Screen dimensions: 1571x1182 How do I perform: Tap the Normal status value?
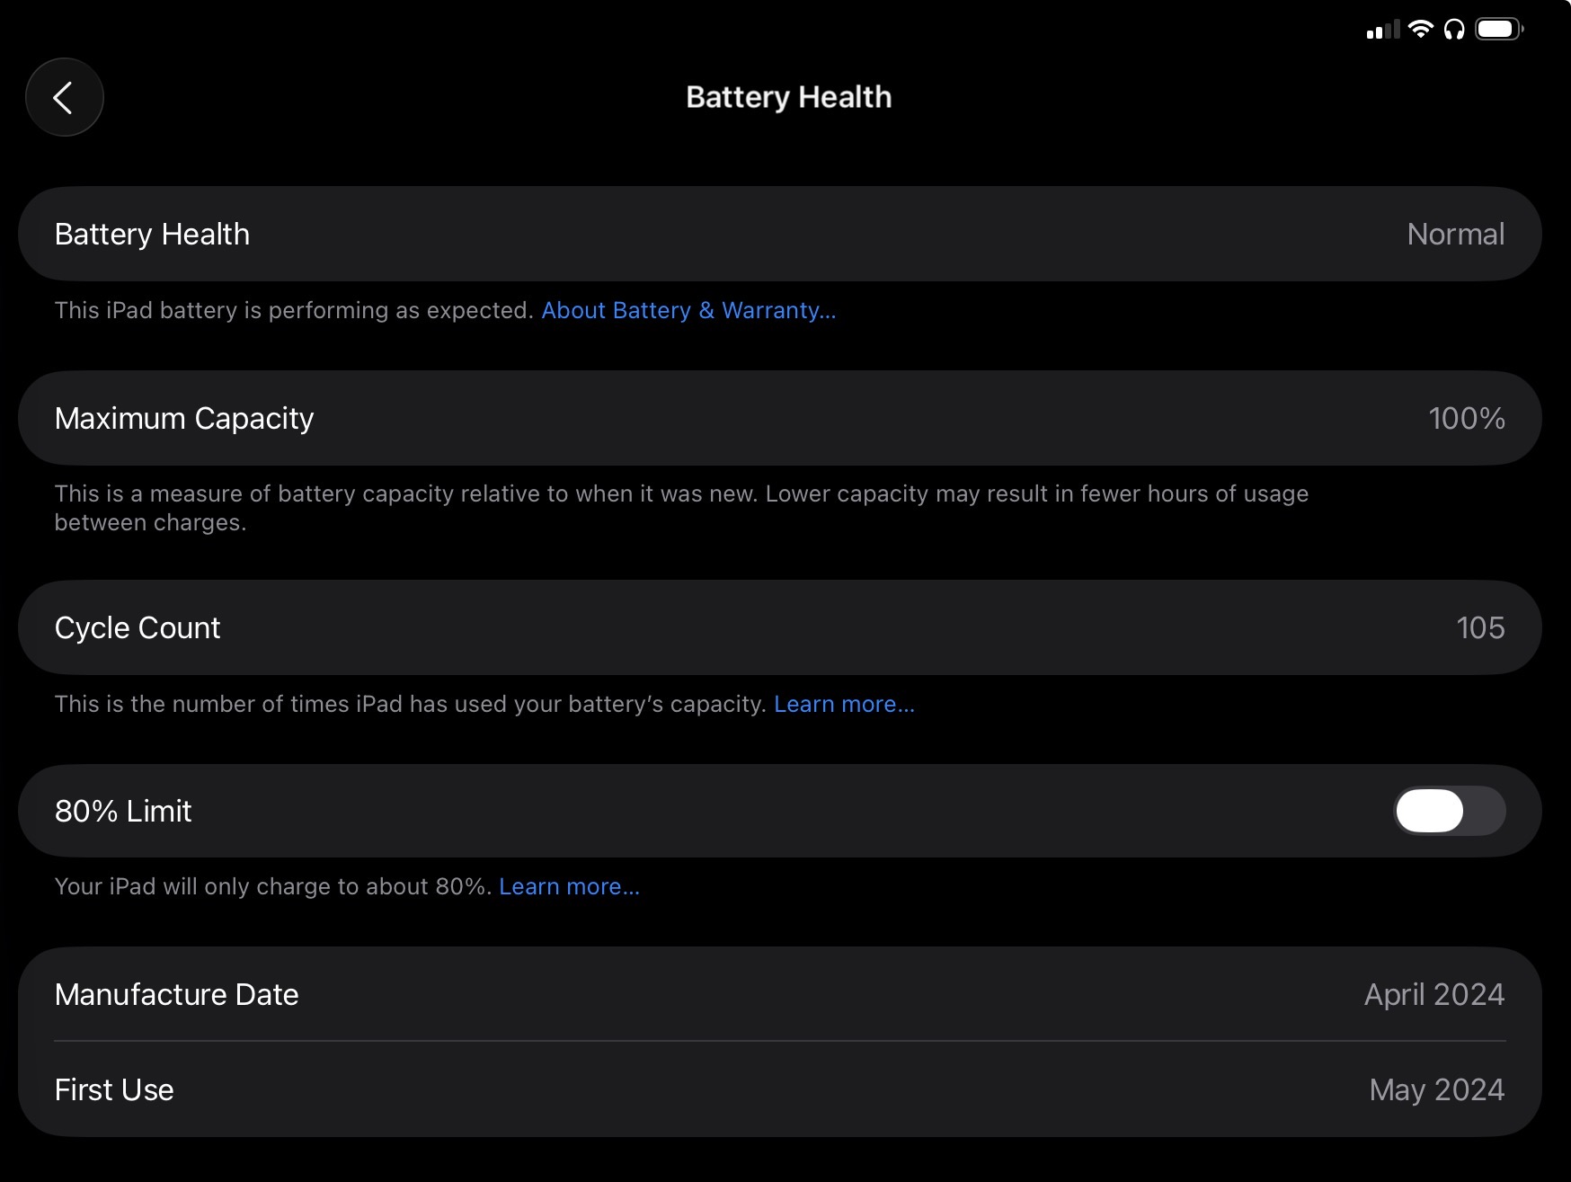pos(1455,235)
